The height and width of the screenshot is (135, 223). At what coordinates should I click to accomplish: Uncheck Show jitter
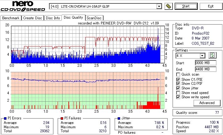(x=178, y=88)
